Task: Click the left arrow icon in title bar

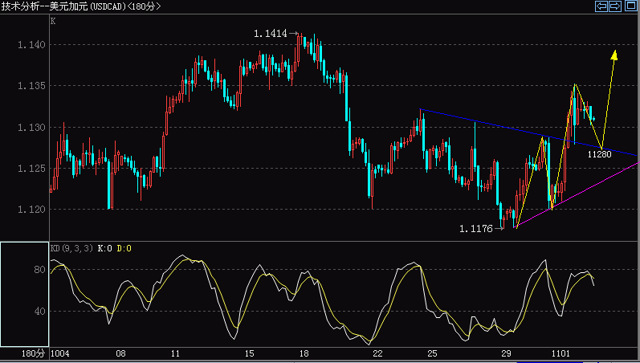Action: pyautogui.click(x=601, y=6)
